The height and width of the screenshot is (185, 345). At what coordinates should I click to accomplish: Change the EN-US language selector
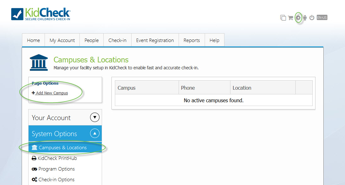click(x=322, y=18)
